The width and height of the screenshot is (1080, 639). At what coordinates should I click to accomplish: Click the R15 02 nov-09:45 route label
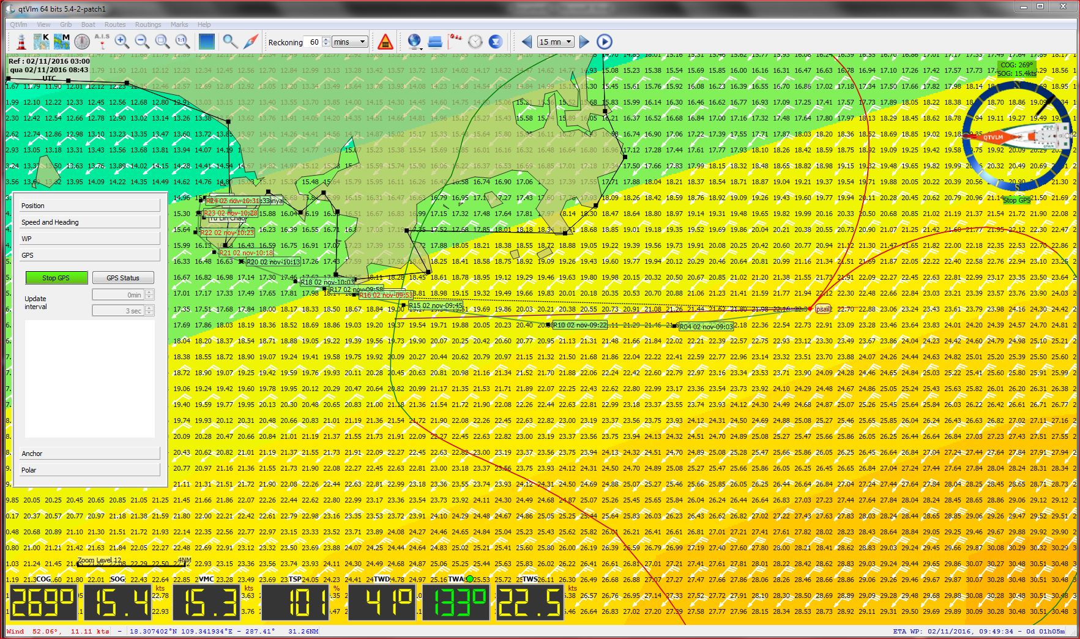click(x=436, y=305)
